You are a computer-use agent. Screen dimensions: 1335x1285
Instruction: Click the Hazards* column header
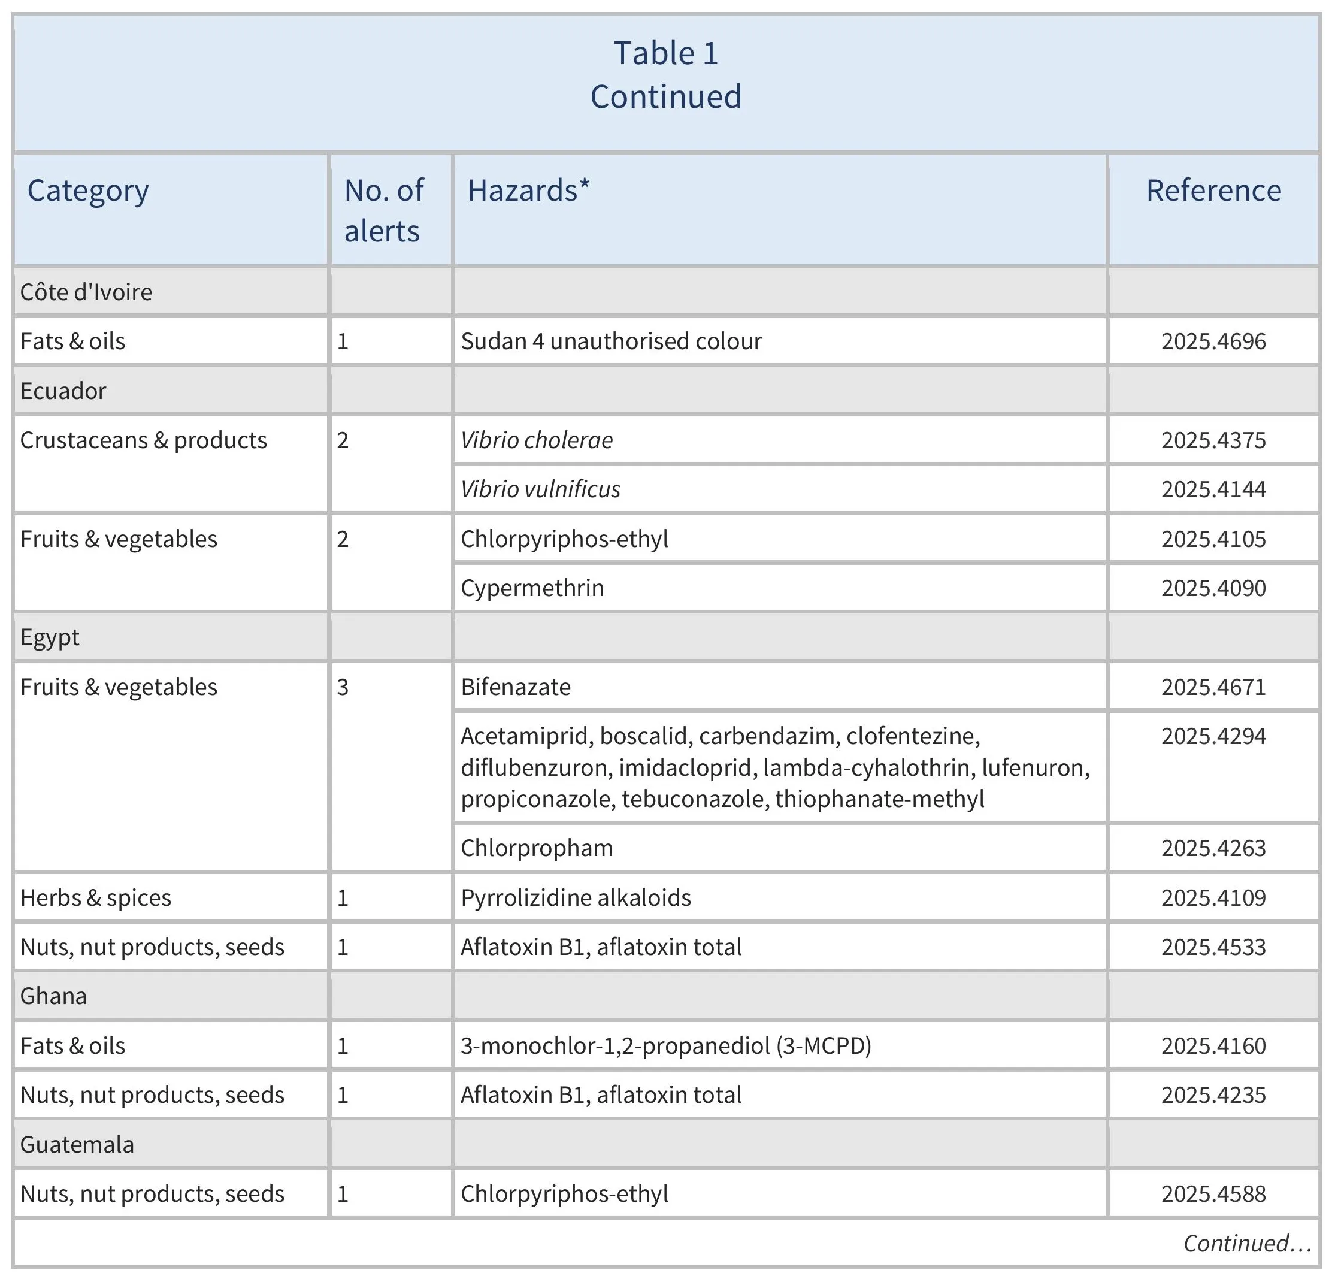pos(528,190)
